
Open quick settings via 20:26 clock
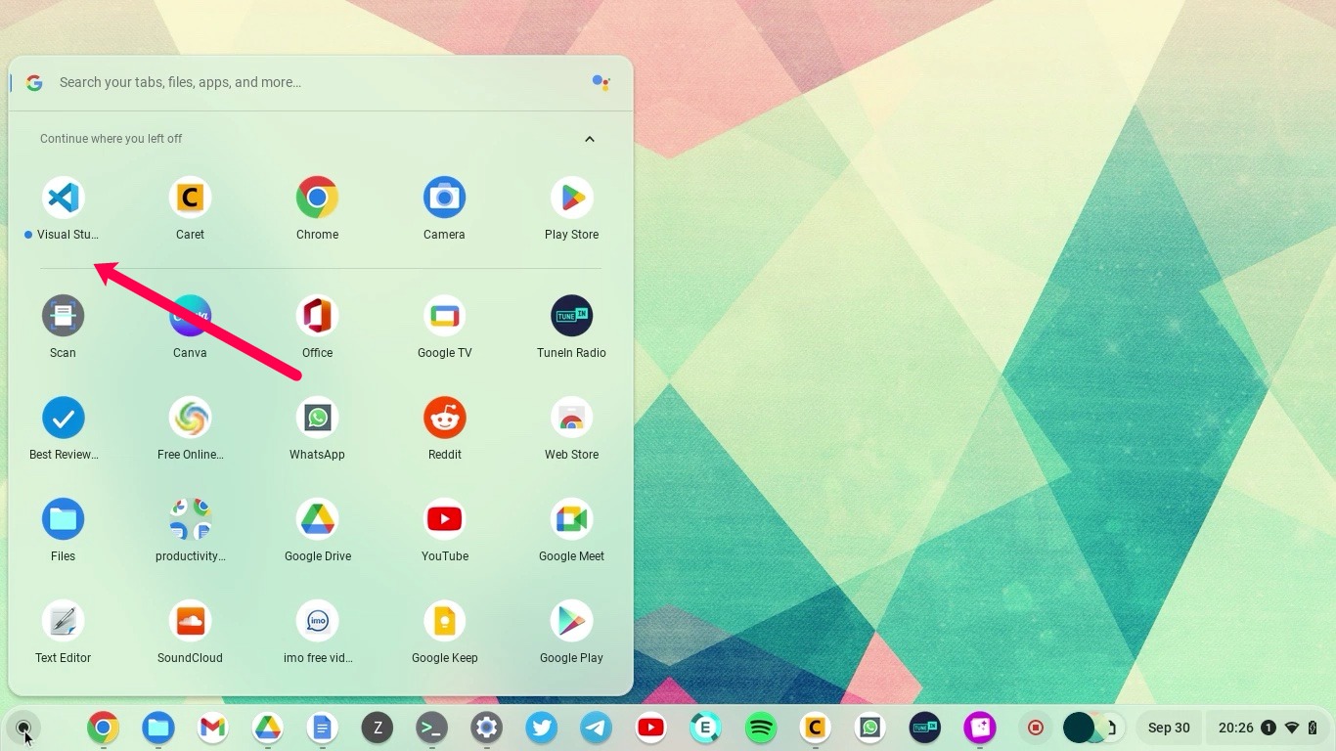coord(1269,728)
